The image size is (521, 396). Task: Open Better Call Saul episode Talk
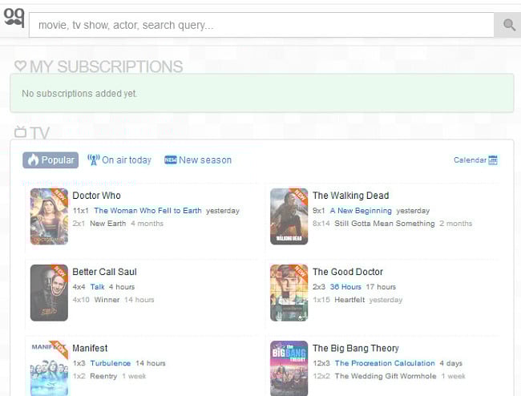pos(97,287)
